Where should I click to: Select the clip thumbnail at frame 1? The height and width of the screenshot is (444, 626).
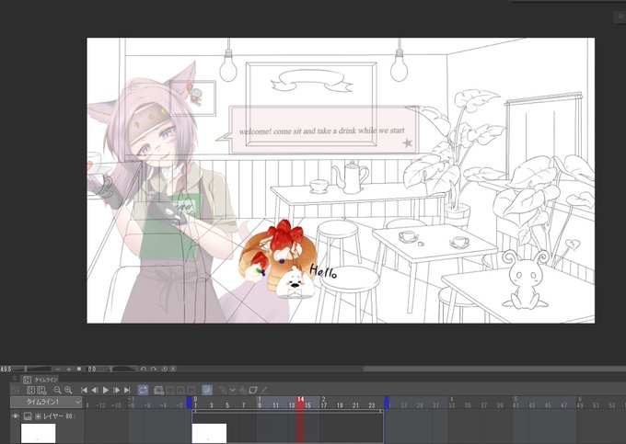point(209,433)
